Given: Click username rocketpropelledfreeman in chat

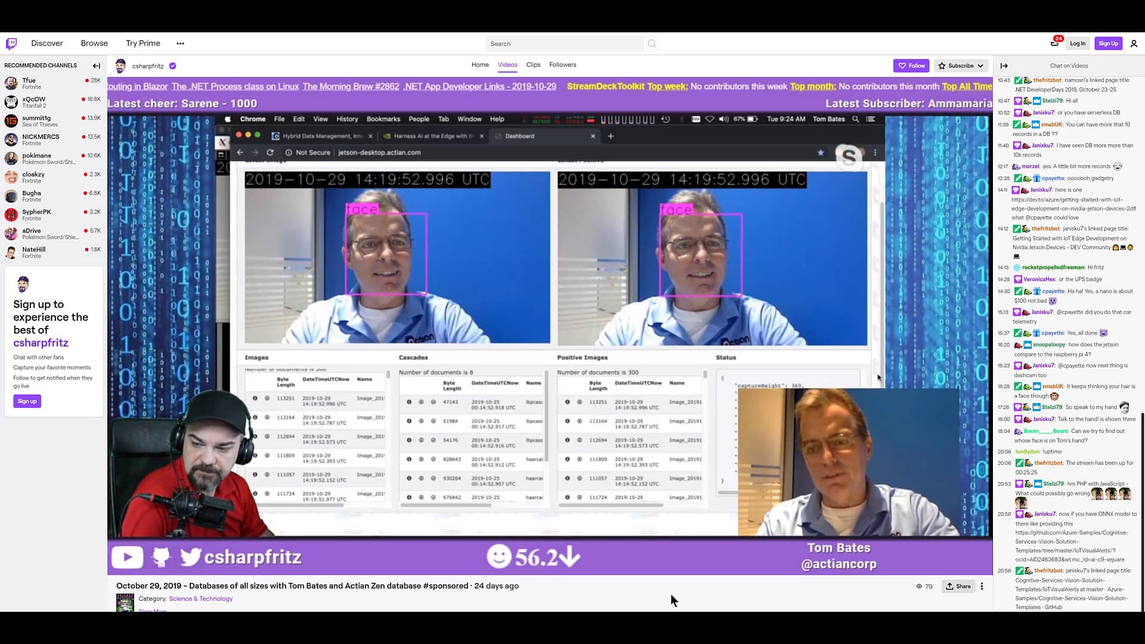Looking at the screenshot, I should [x=1053, y=268].
